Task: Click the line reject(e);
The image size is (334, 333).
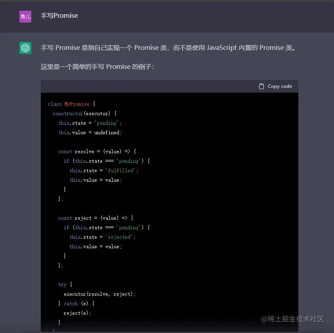Action: click(77, 313)
